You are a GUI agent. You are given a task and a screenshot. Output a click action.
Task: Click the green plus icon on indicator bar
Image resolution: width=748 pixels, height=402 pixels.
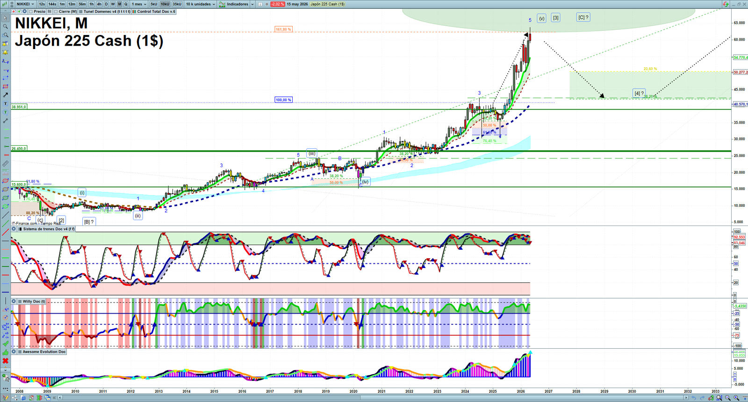point(19,11)
